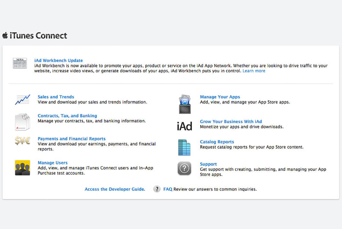Click the currency symbols Payments icon
Screen dimensions: 342x229
pyautogui.click(x=23, y=141)
